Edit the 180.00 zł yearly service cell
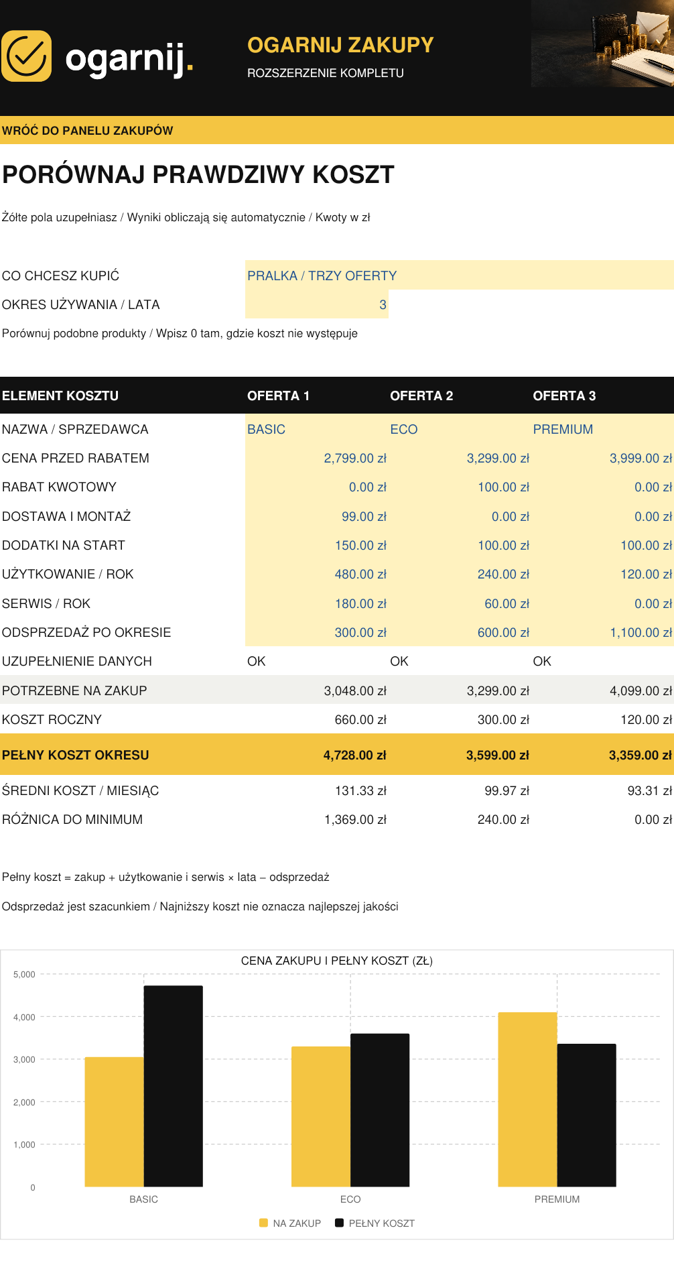Viewport: 674px width, 1269px height. pyautogui.click(x=317, y=603)
